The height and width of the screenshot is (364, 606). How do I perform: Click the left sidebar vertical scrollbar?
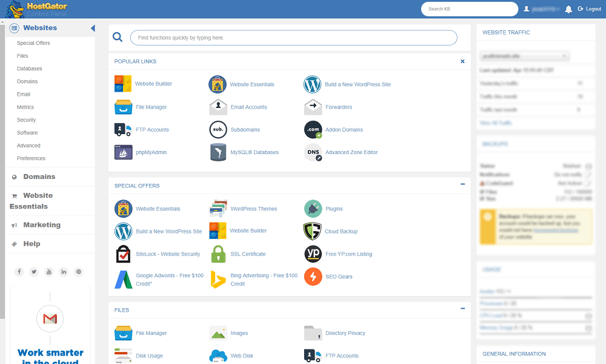point(2,170)
